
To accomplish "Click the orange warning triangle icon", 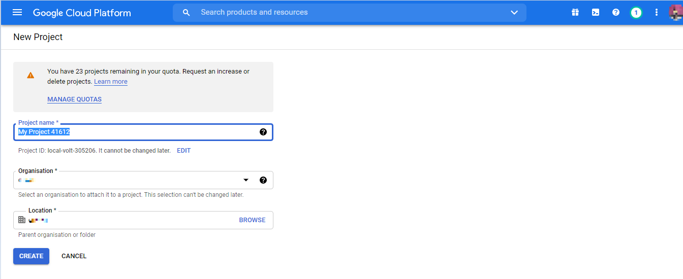I will (x=30, y=75).
